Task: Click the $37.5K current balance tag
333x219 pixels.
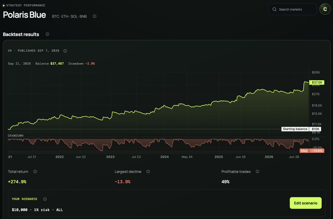Action: [x=317, y=83]
